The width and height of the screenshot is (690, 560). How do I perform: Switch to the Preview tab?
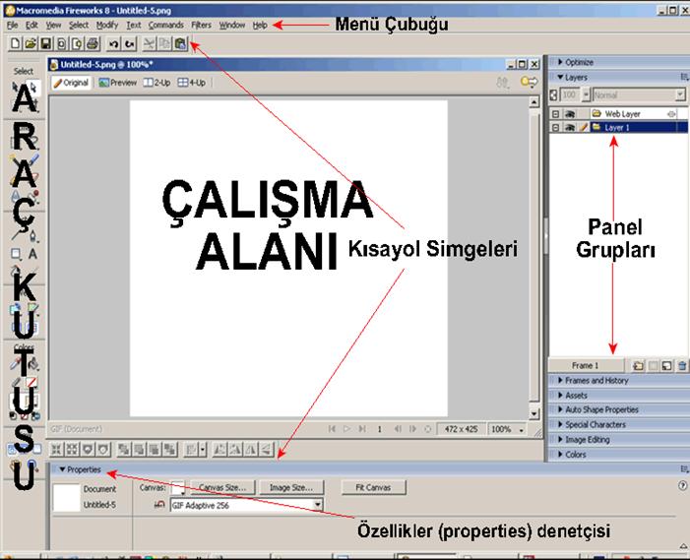click(118, 83)
